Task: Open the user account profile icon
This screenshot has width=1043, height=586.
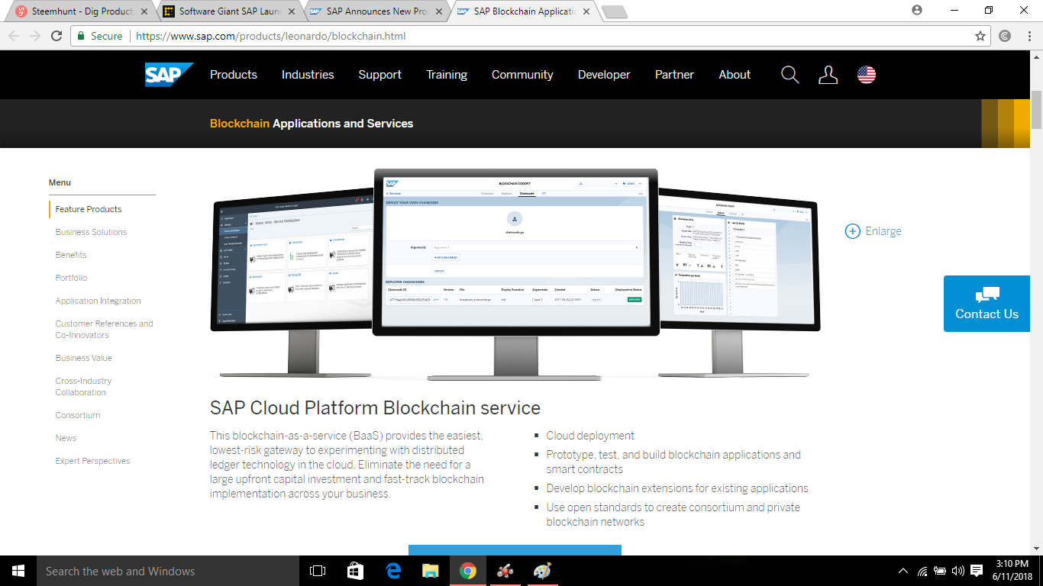Action: click(x=828, y=75)
